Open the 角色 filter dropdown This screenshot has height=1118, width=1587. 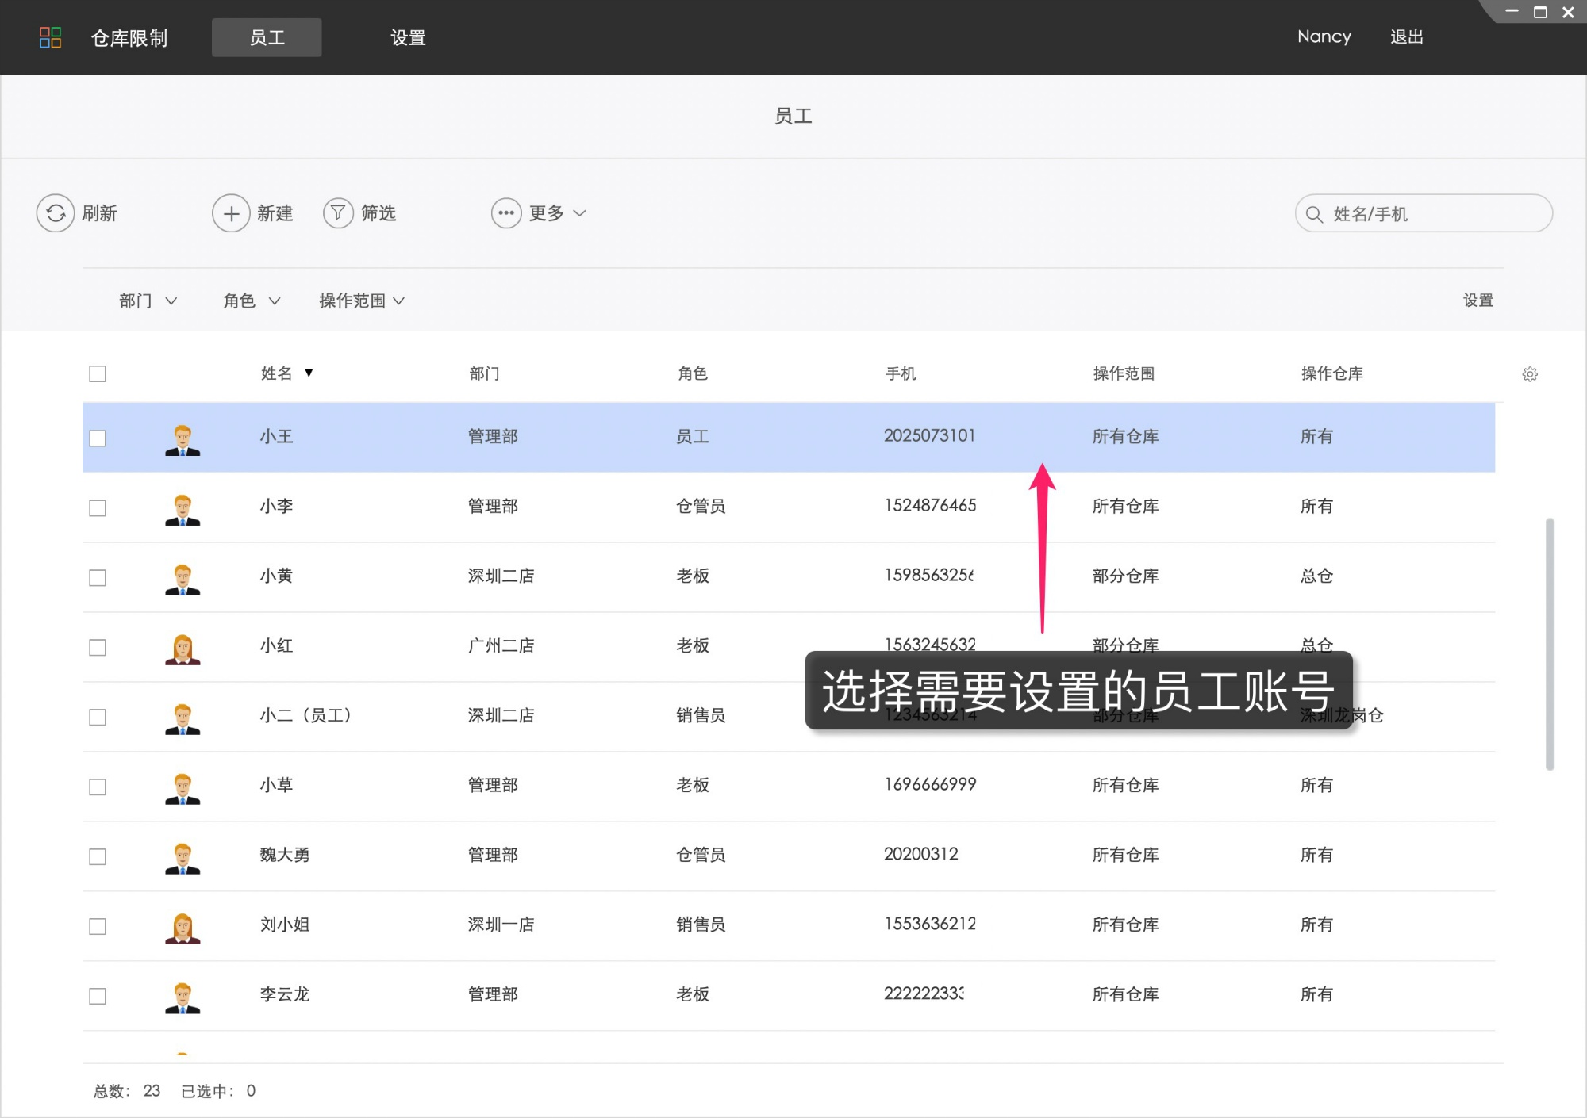pyautogui.click(x=251, y=301)
